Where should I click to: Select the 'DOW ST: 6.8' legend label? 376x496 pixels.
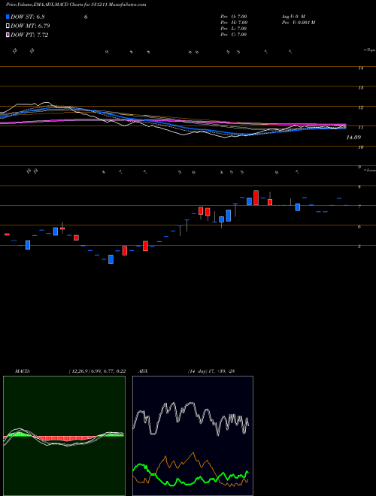[29, 17]
